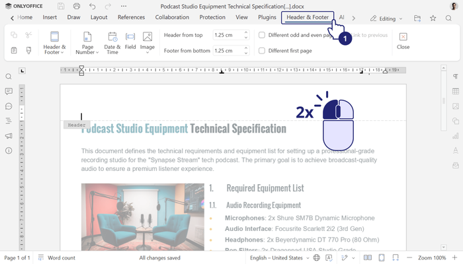This screenshot has width=463, height=264.
Task: Open mail merge settings in right sidebar
Action: [x=455, y=165]
